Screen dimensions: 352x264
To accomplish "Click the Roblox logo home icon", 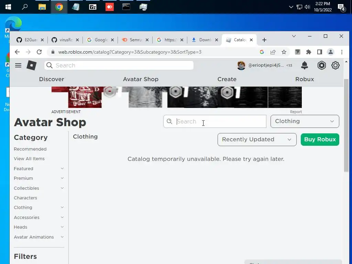I will (31, 65).
